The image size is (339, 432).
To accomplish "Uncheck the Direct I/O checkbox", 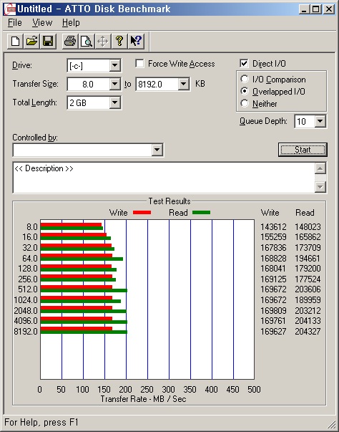I will pyautogui.click(x=244, y=64).
